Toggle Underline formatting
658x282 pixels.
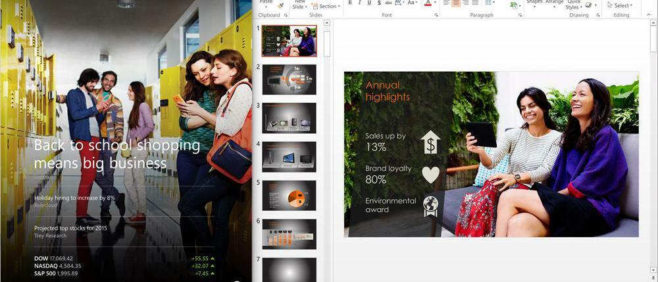click(x=369, y=3)
